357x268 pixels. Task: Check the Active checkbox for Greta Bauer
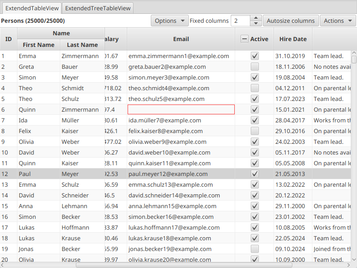(255, 67)
